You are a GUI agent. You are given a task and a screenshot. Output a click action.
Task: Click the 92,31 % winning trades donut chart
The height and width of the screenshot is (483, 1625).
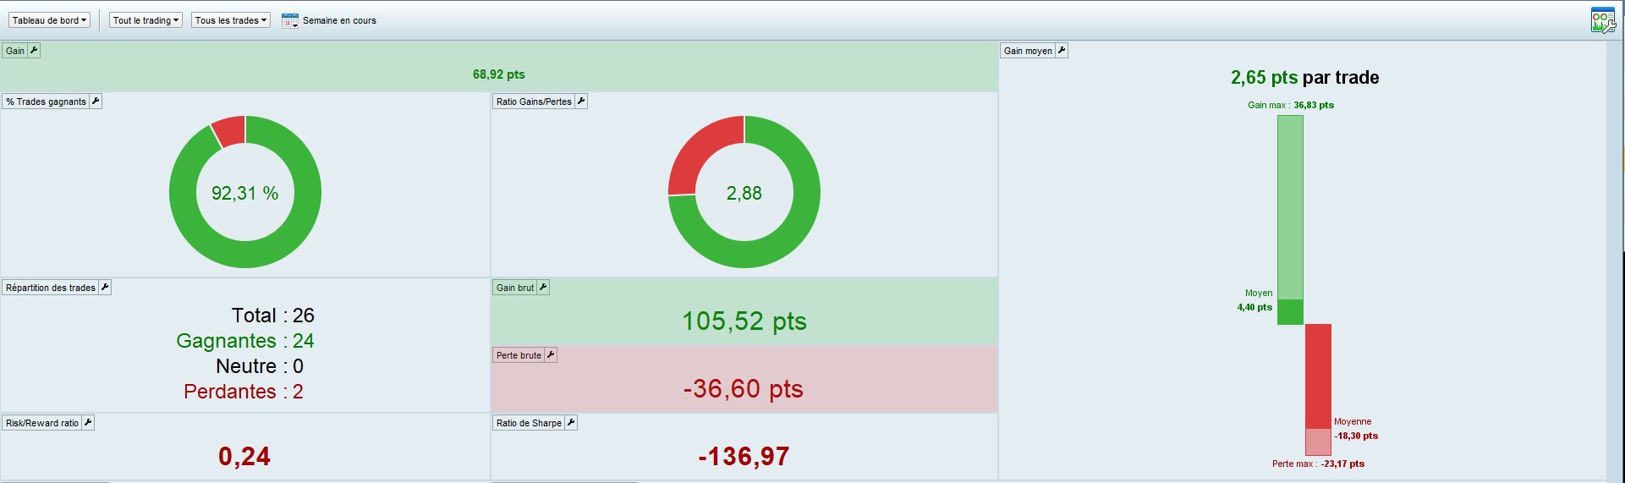[245, 192]
